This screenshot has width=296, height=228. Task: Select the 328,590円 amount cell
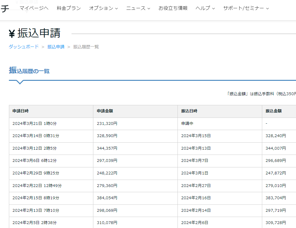click(135, 136)
